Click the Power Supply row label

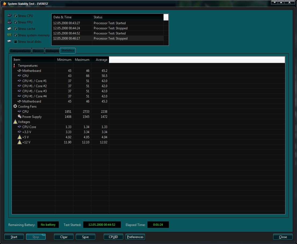click(x=32, y=117)
